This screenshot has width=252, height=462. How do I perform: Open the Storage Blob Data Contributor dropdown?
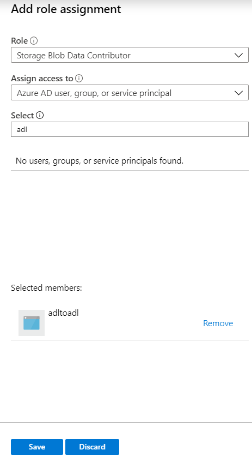[130, 55]
